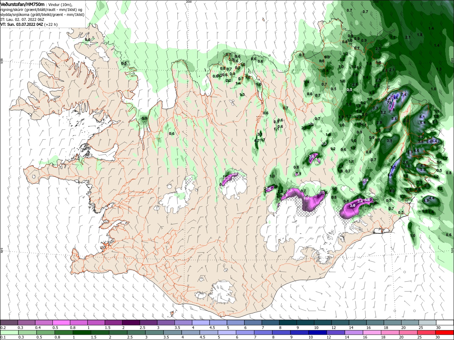Click the map title text Veðurstofan/HM750m
This screenshot has width=454, height=340.
[22, 4]
